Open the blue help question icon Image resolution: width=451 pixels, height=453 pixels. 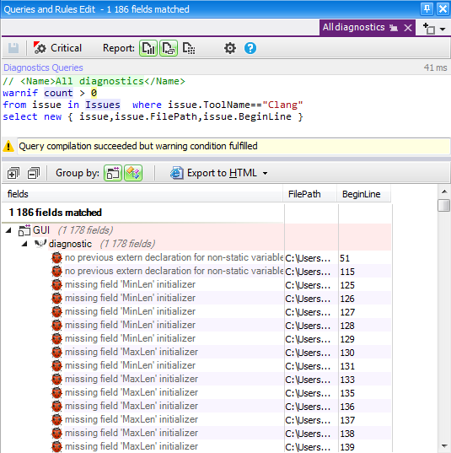click(x=250, y=48)
